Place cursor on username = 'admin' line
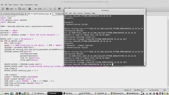This screenshot has height=95, width=169. tap(9, 31)
